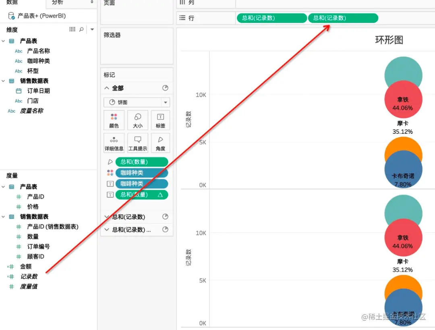Viewport: 435px width, 330px height.
Task: Select the 价格 measure
Action: pyautogui.click(x=33, y=207)
